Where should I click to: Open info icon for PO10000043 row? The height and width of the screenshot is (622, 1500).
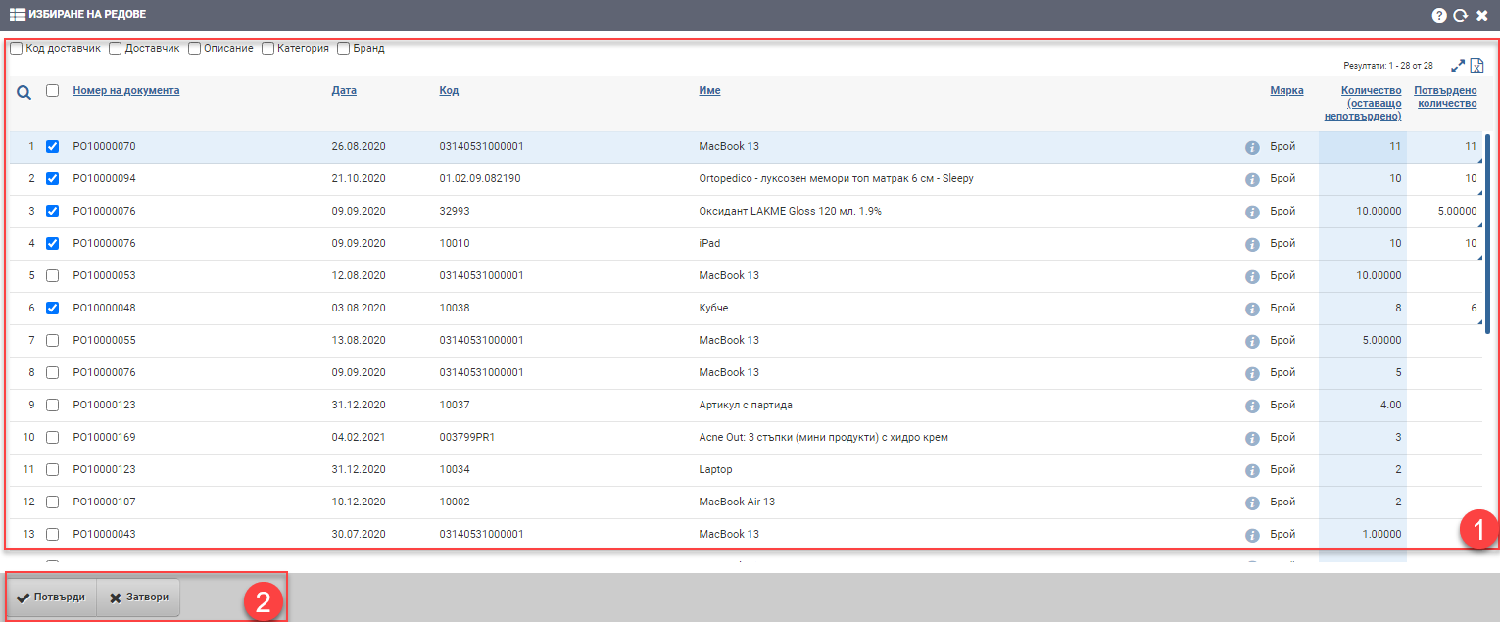tap(1252, 535)
